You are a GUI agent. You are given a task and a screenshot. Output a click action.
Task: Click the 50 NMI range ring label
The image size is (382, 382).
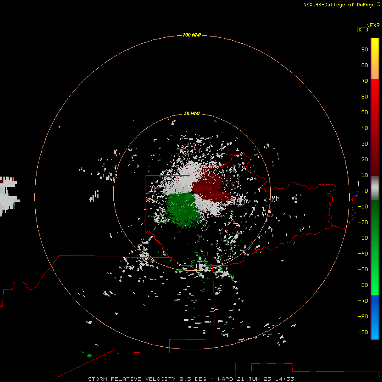point(192,113)
